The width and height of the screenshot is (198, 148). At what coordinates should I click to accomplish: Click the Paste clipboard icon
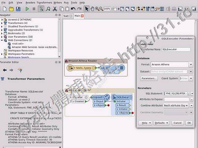pyautogui.click(x=67, y=9)
